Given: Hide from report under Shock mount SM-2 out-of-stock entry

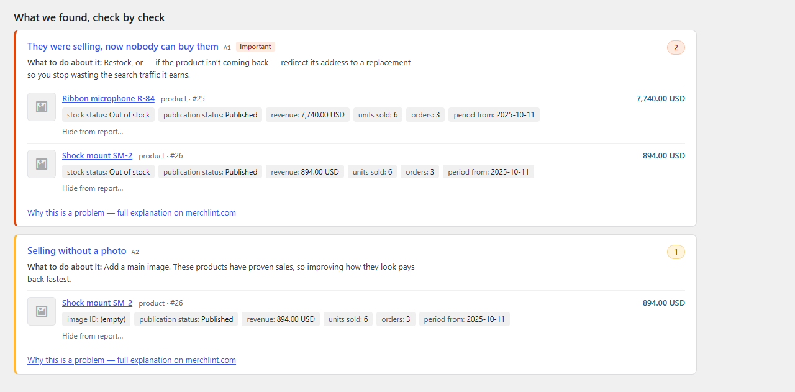Looking at the screenshot, I should coord(93,188).
